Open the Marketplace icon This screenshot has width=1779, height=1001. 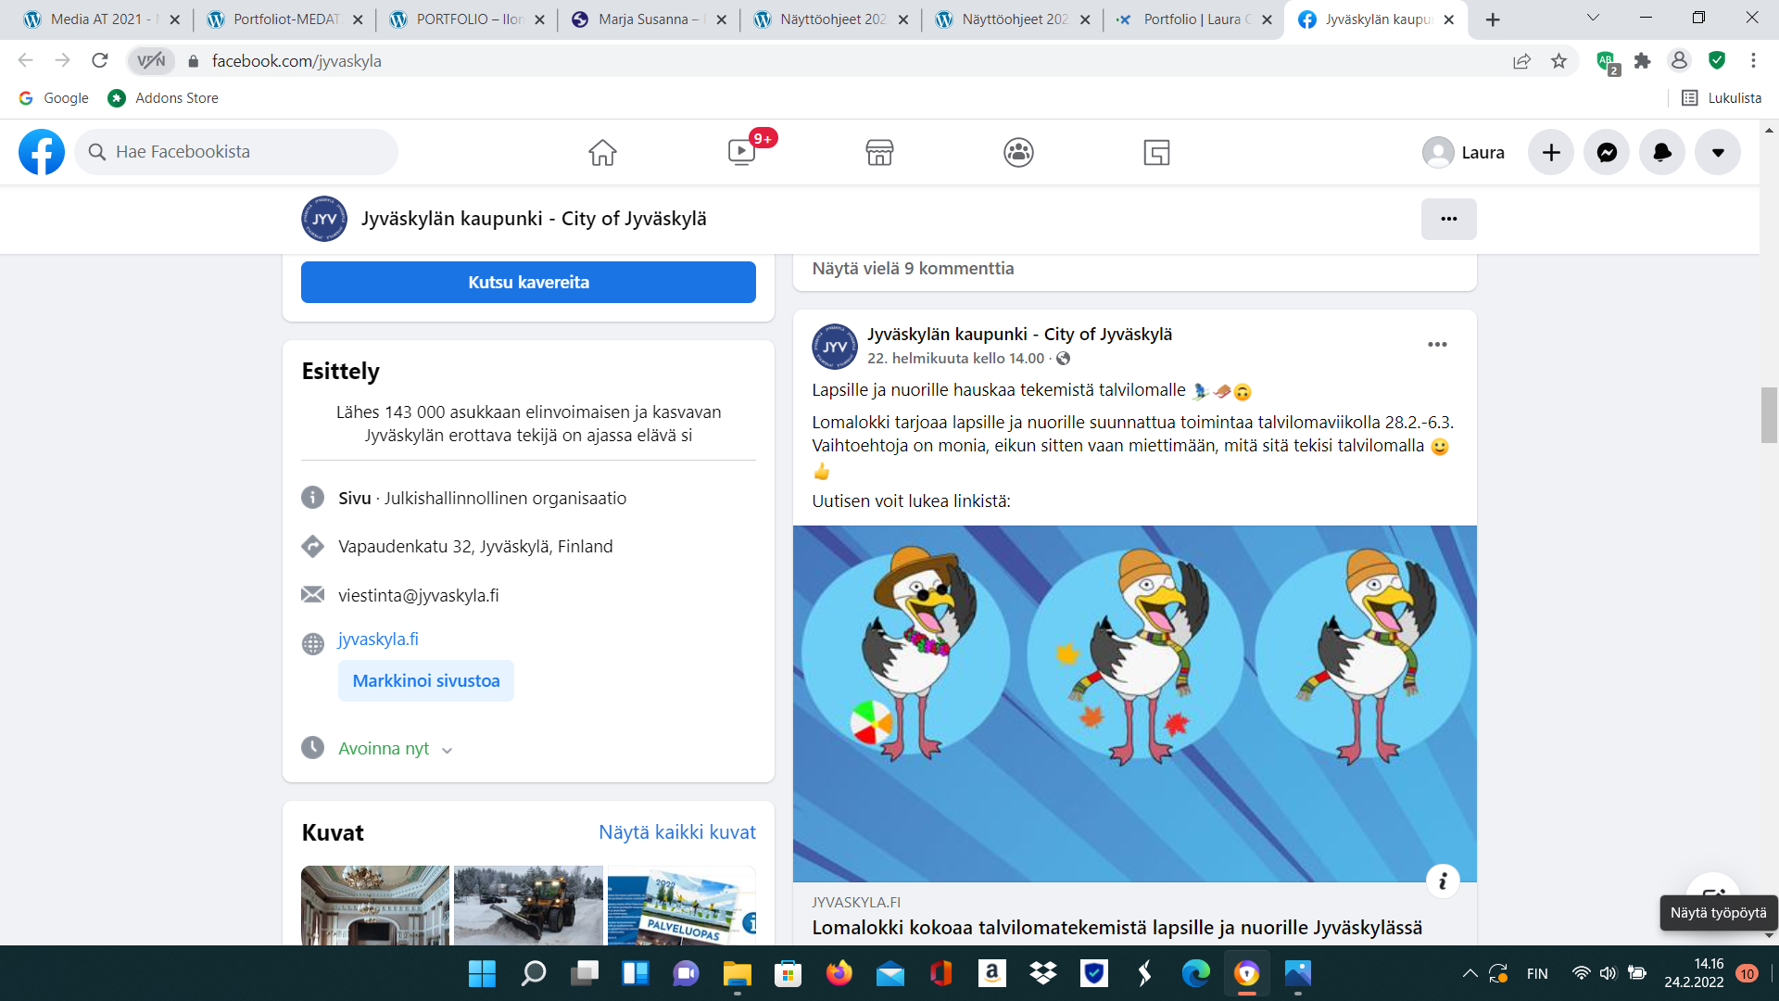pyautogui.click(x=879, y=152)
